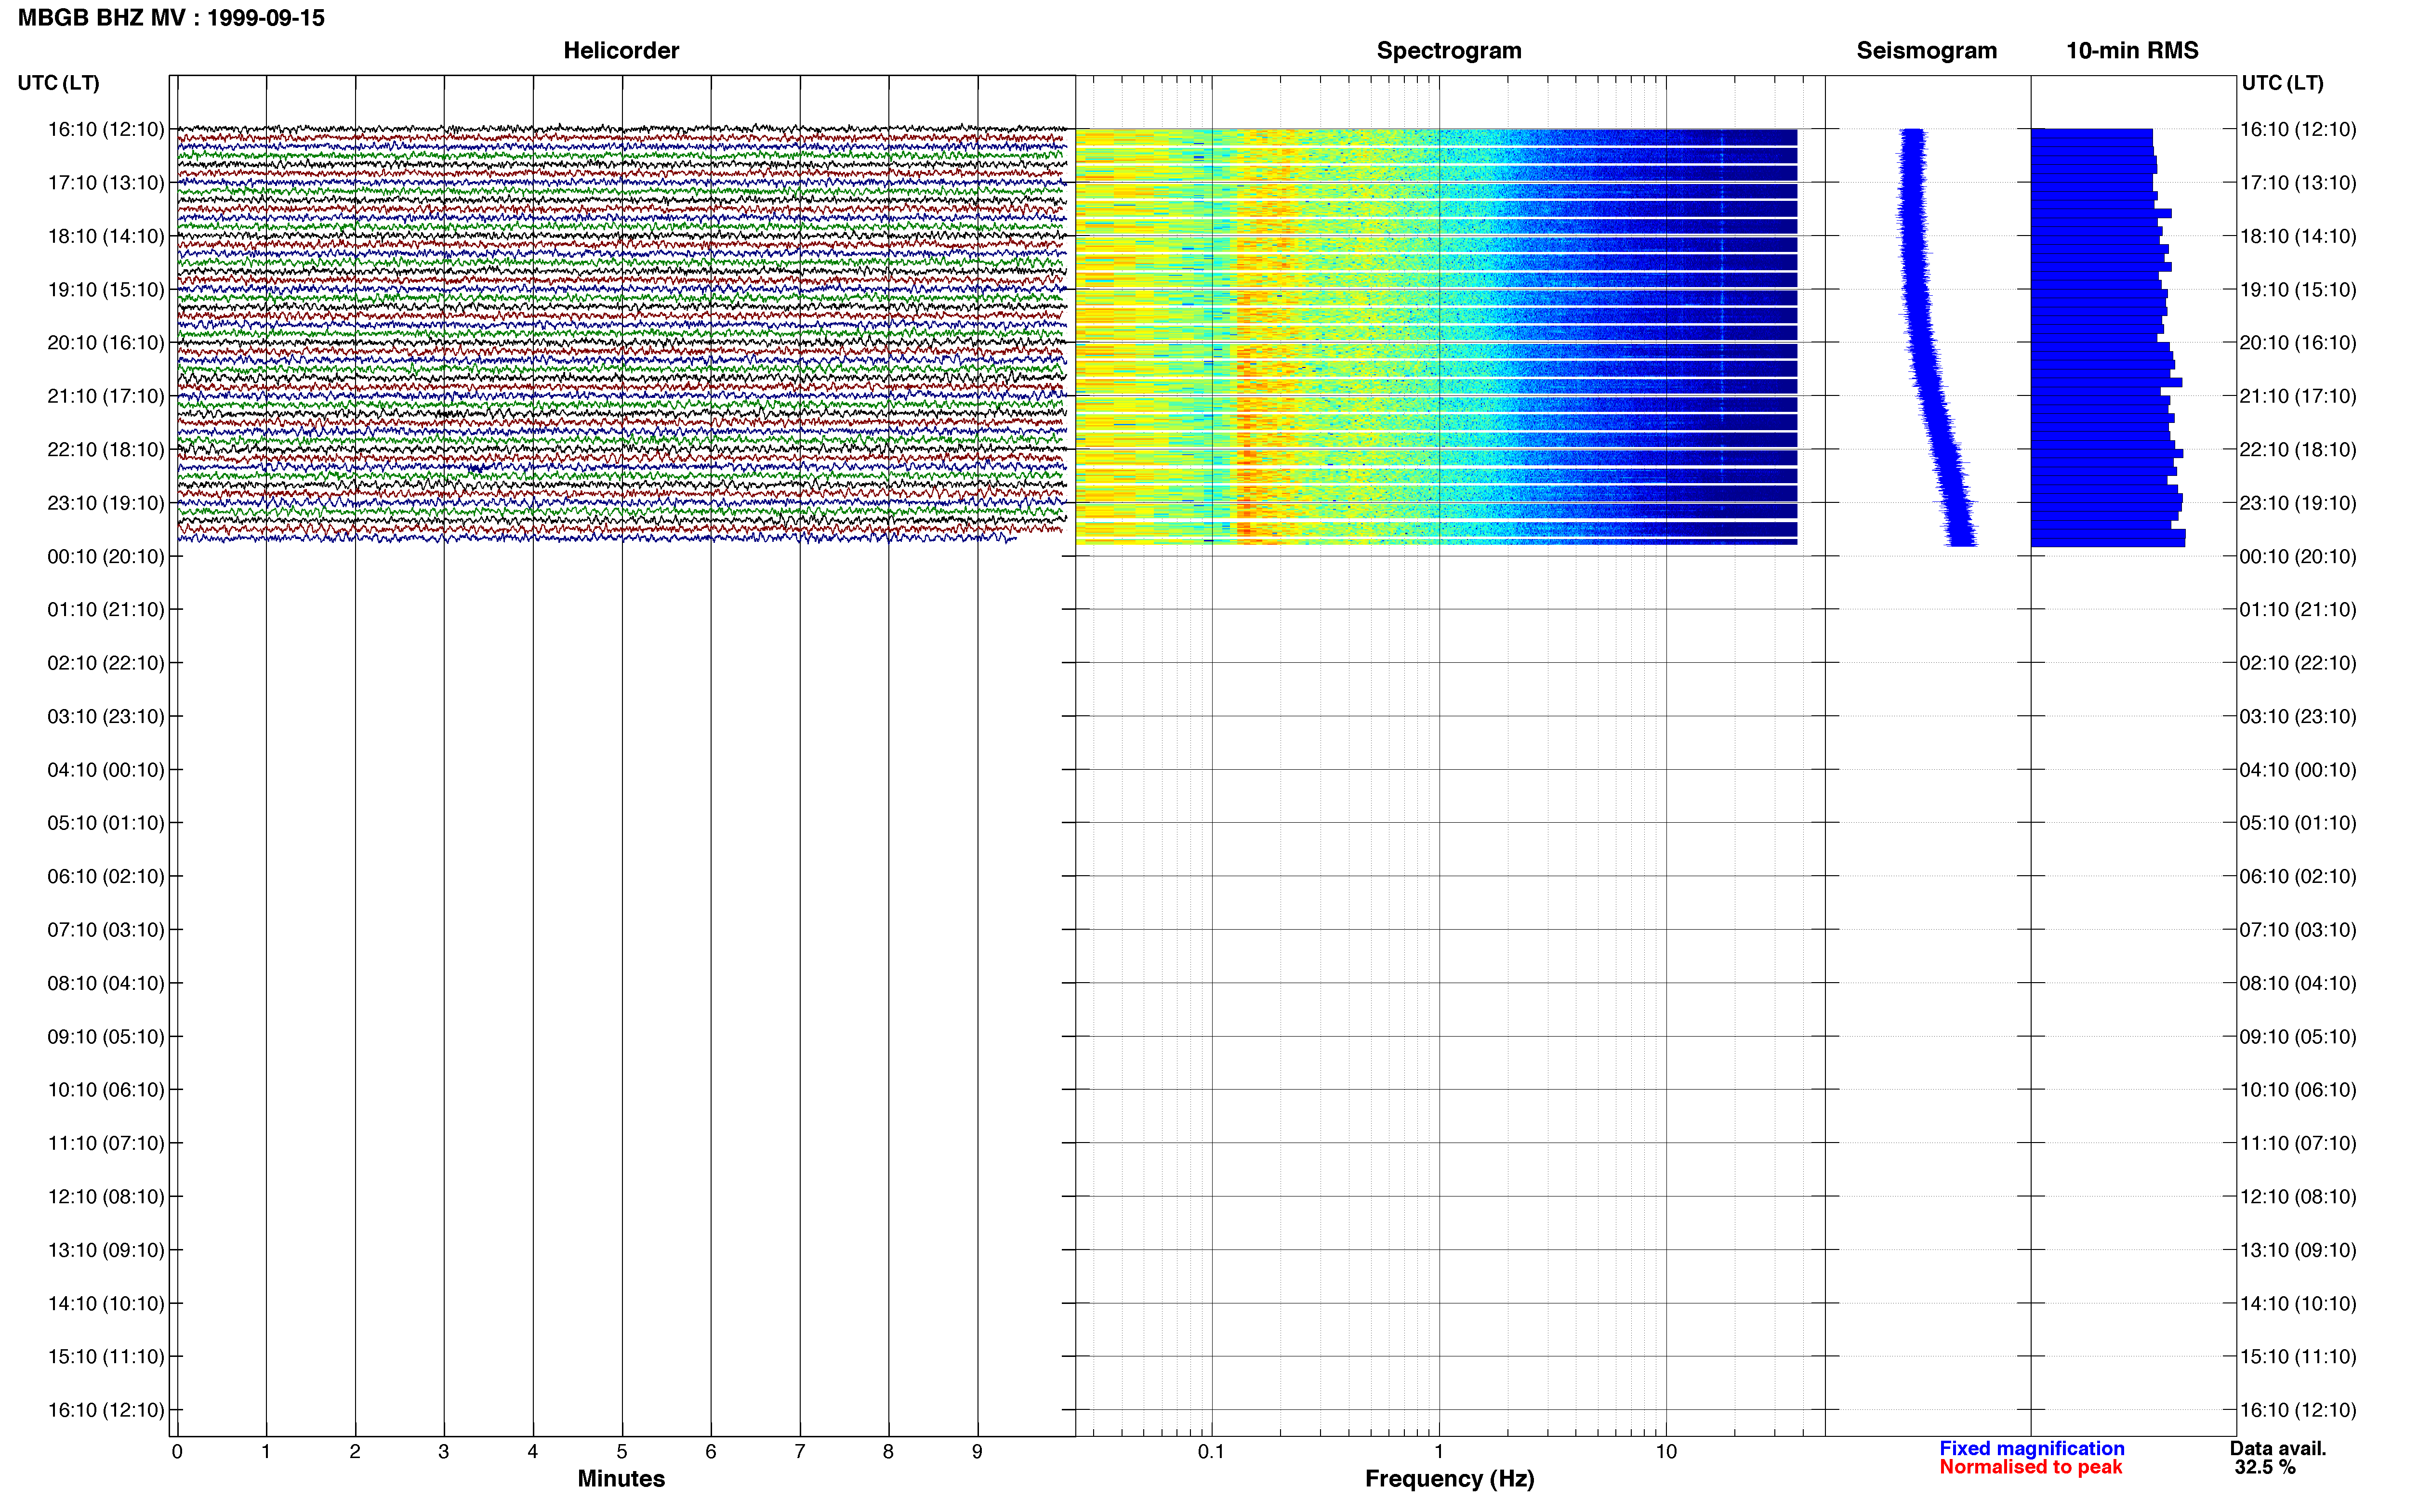Click left time label '23:10 (19:10)'
Image resolution: width=2418 pixels, height=1512 pixels.
[x=106, y=503]
